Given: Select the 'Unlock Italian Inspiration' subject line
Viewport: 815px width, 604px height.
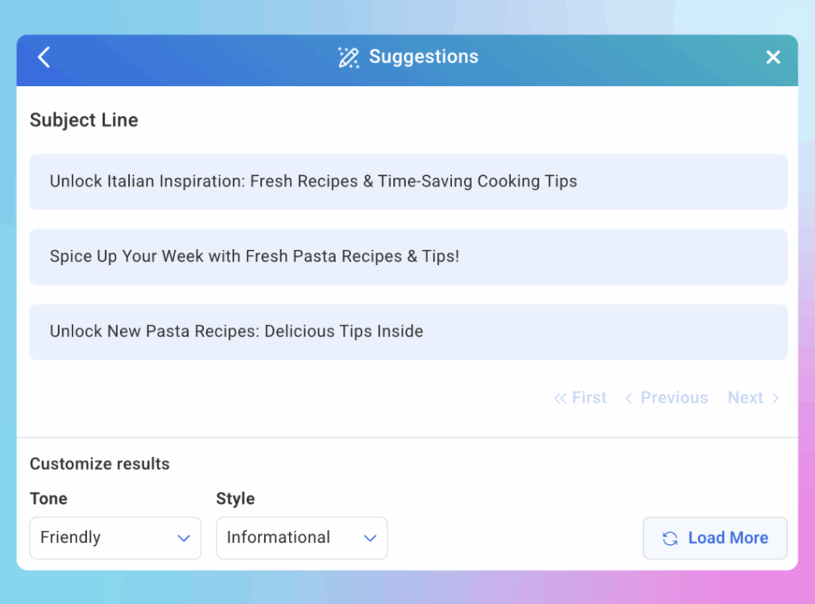Looking at the screenshot, I should pos(408,181).
